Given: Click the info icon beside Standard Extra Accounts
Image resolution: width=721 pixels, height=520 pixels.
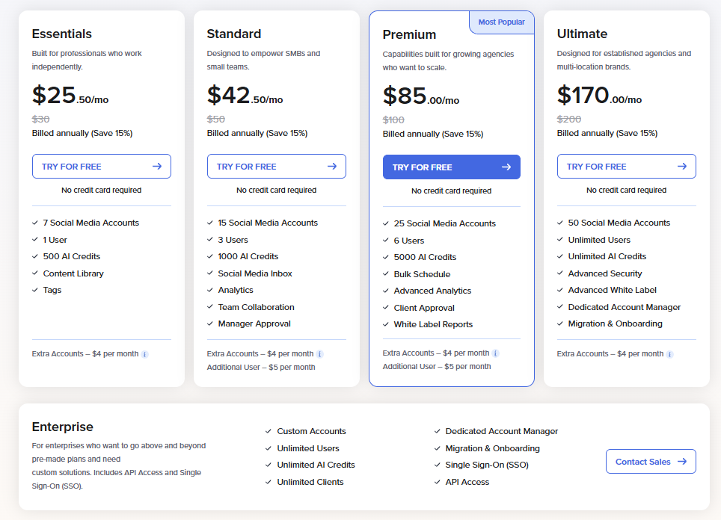Looking at the screenshot, I should pos(320,354).
